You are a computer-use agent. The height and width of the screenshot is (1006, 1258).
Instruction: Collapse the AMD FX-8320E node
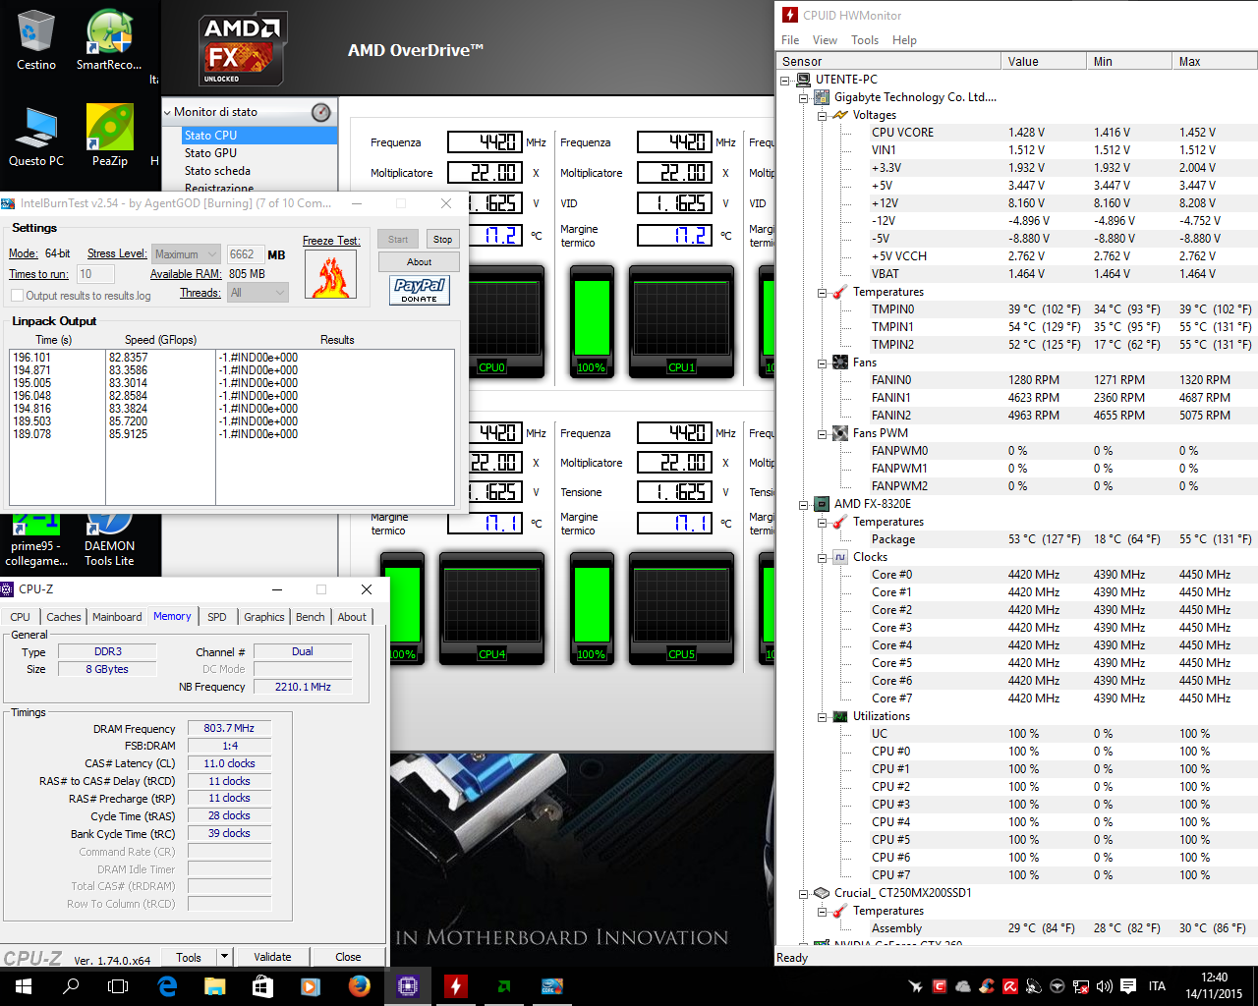803,504
